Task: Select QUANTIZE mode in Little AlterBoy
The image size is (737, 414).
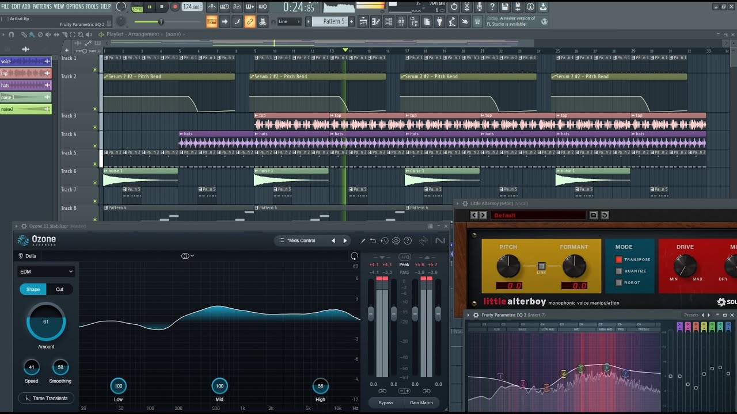Action: click(x=619, y=271)
